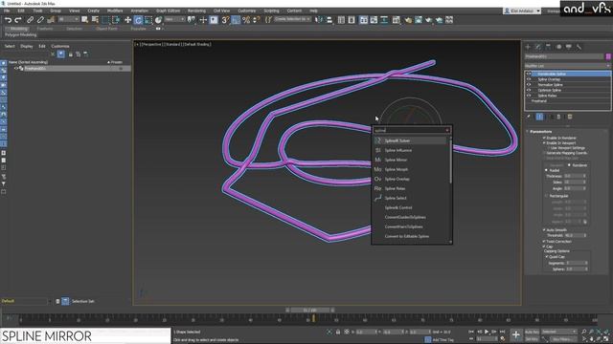Open the Modifiers menu

115,11
